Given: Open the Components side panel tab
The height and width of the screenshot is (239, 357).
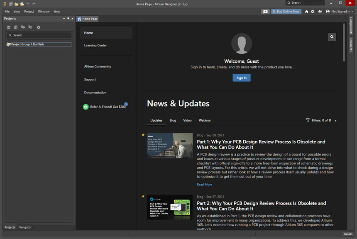Looking at the screenshot, I should [351, 26].
